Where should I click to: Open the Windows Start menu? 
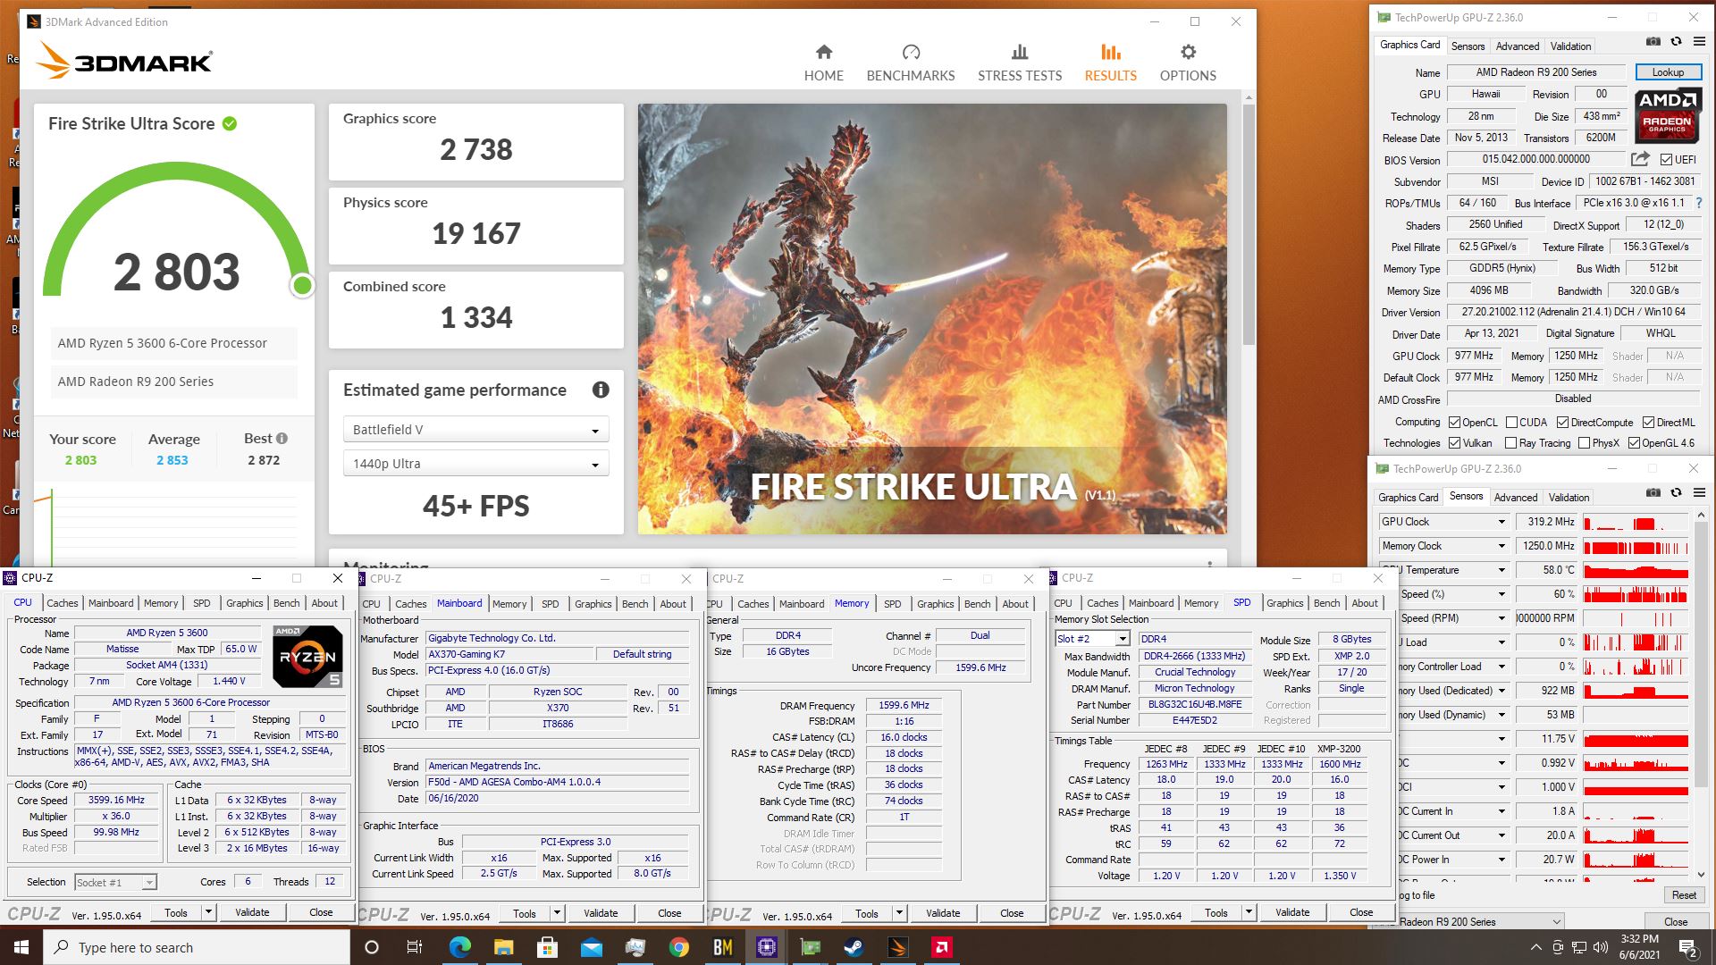pyautogui.click(x=21, y=947)
